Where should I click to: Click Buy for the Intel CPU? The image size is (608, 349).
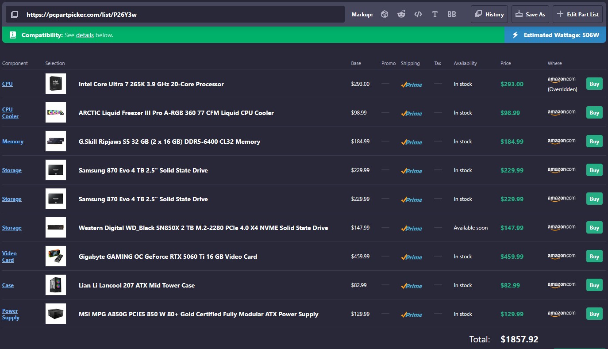point(594,84)
